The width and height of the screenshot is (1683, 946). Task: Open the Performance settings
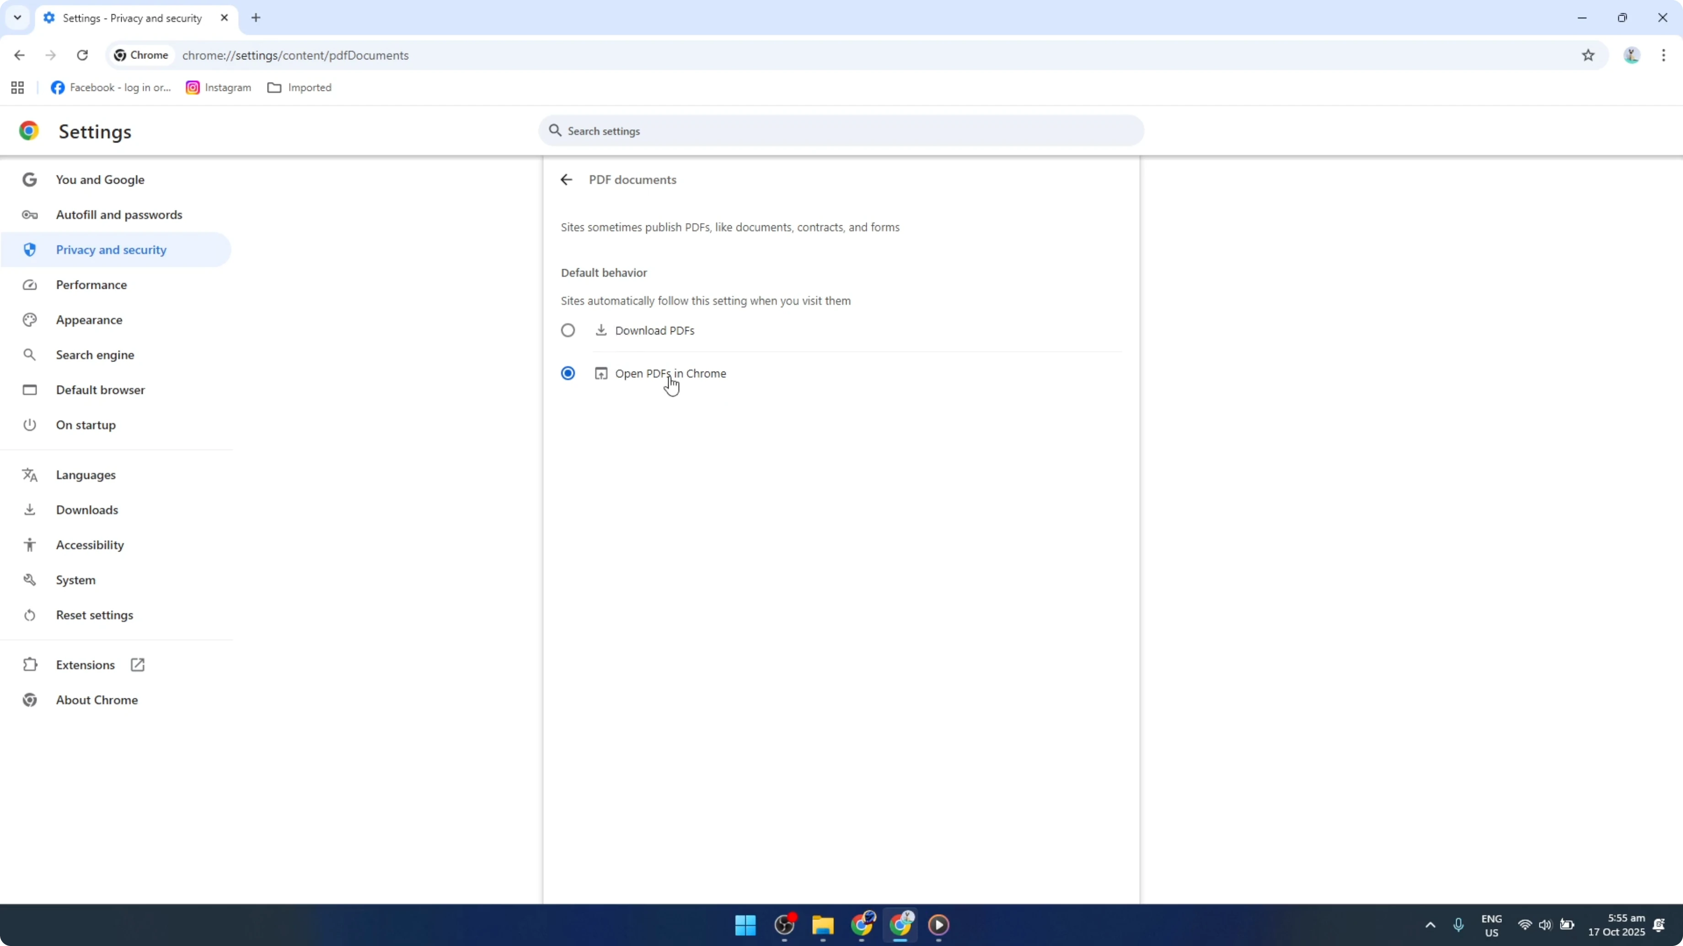(91, 285)
